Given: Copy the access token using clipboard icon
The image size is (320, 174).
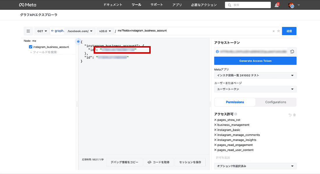Looking at the screenshot, I should 292,52.
